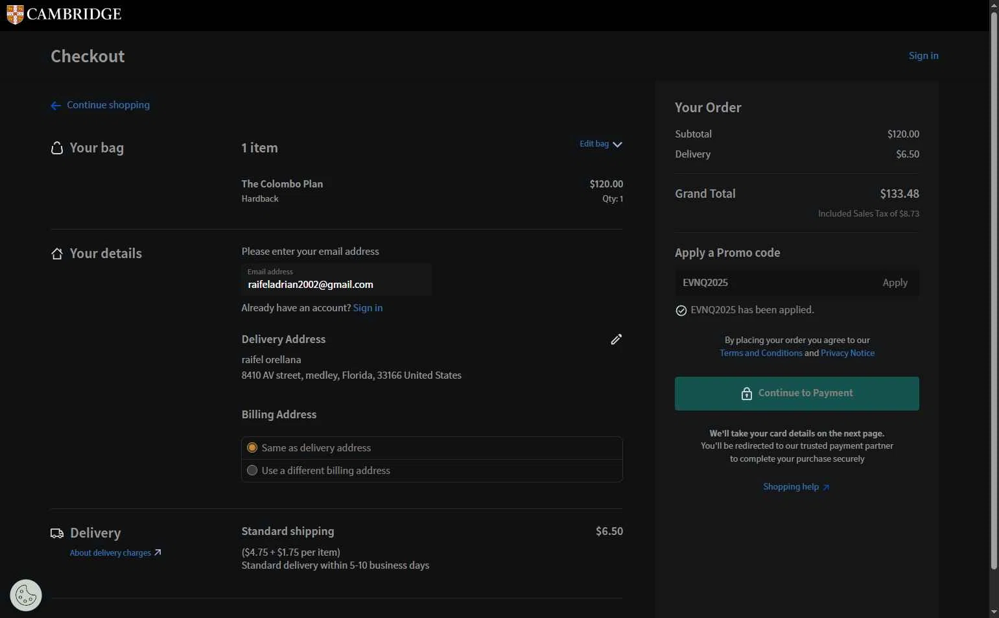The image size is (999, 618).
Task: Click Sign in at top right
Action: [x=923, y=56]
